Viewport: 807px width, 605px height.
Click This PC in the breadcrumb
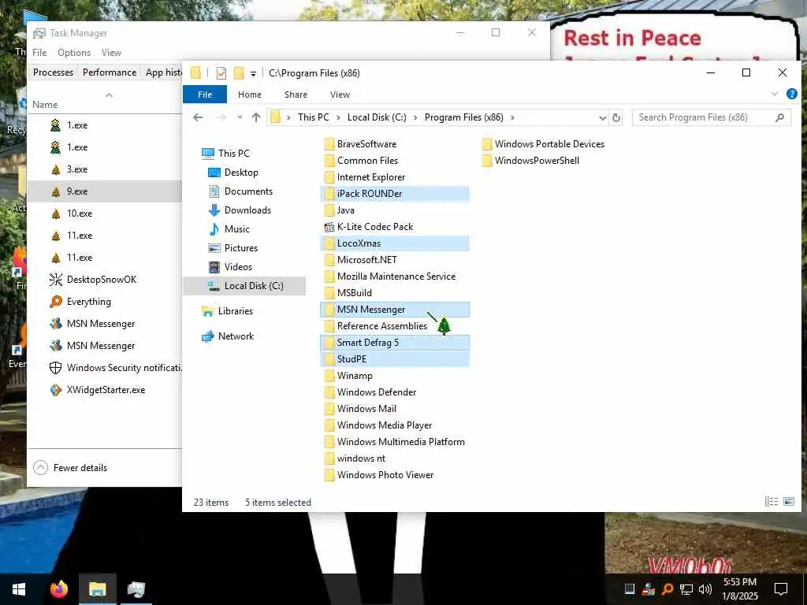[313, 118]
